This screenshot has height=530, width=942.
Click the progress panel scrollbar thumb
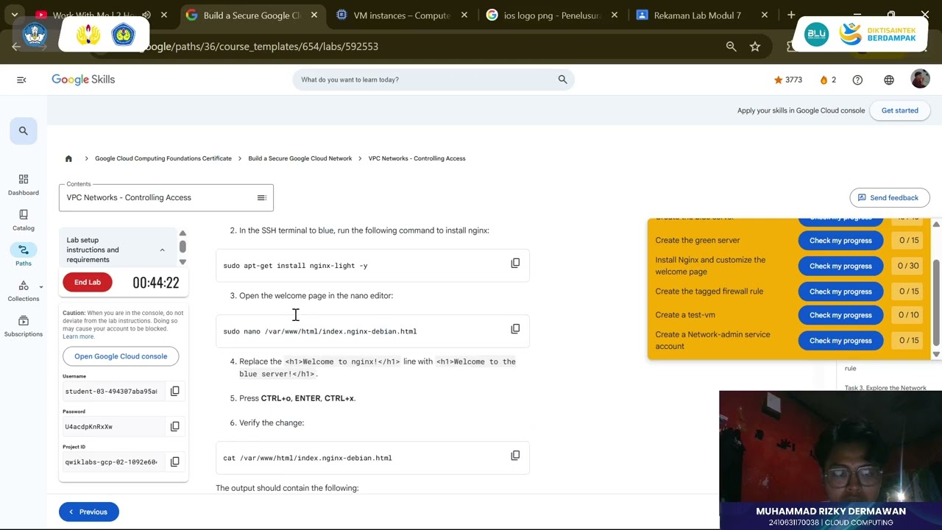pos(936,303)
